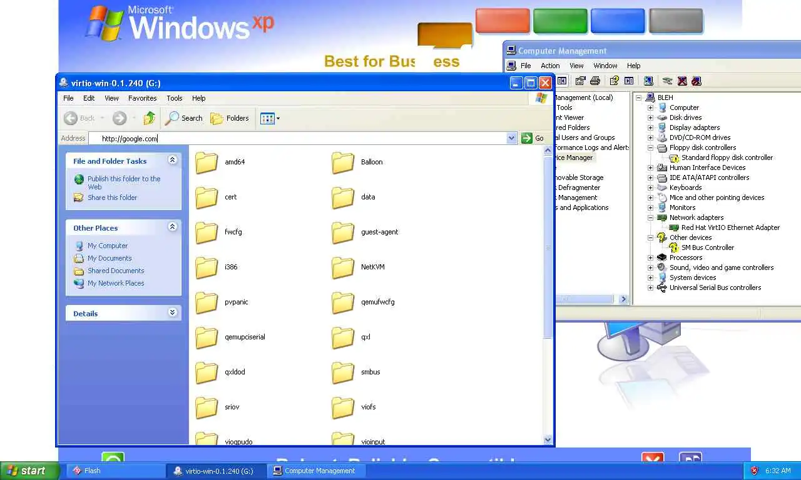This screenshot has width=801, height=480.
Task: Click the Go button beside address bar
Action: click(533, 138)
